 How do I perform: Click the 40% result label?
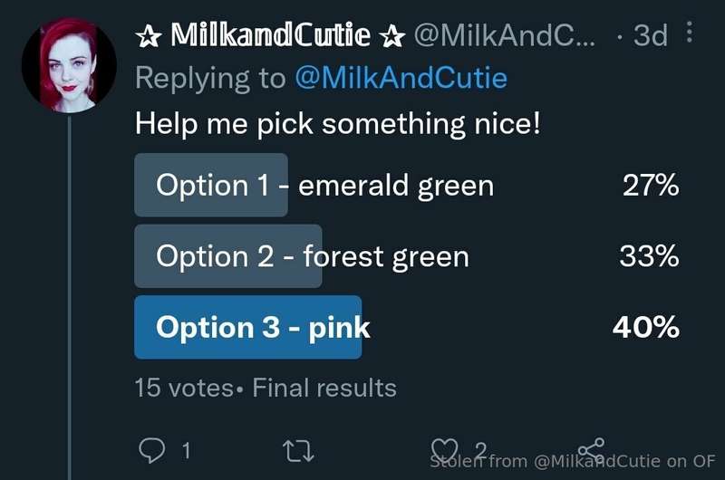pos(646,327)
